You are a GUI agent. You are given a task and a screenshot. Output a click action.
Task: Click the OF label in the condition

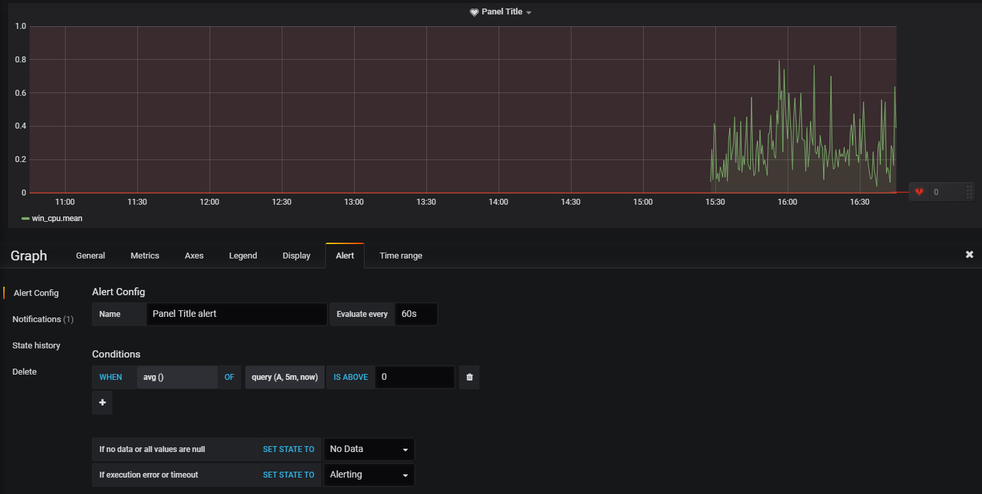[229, 377]
